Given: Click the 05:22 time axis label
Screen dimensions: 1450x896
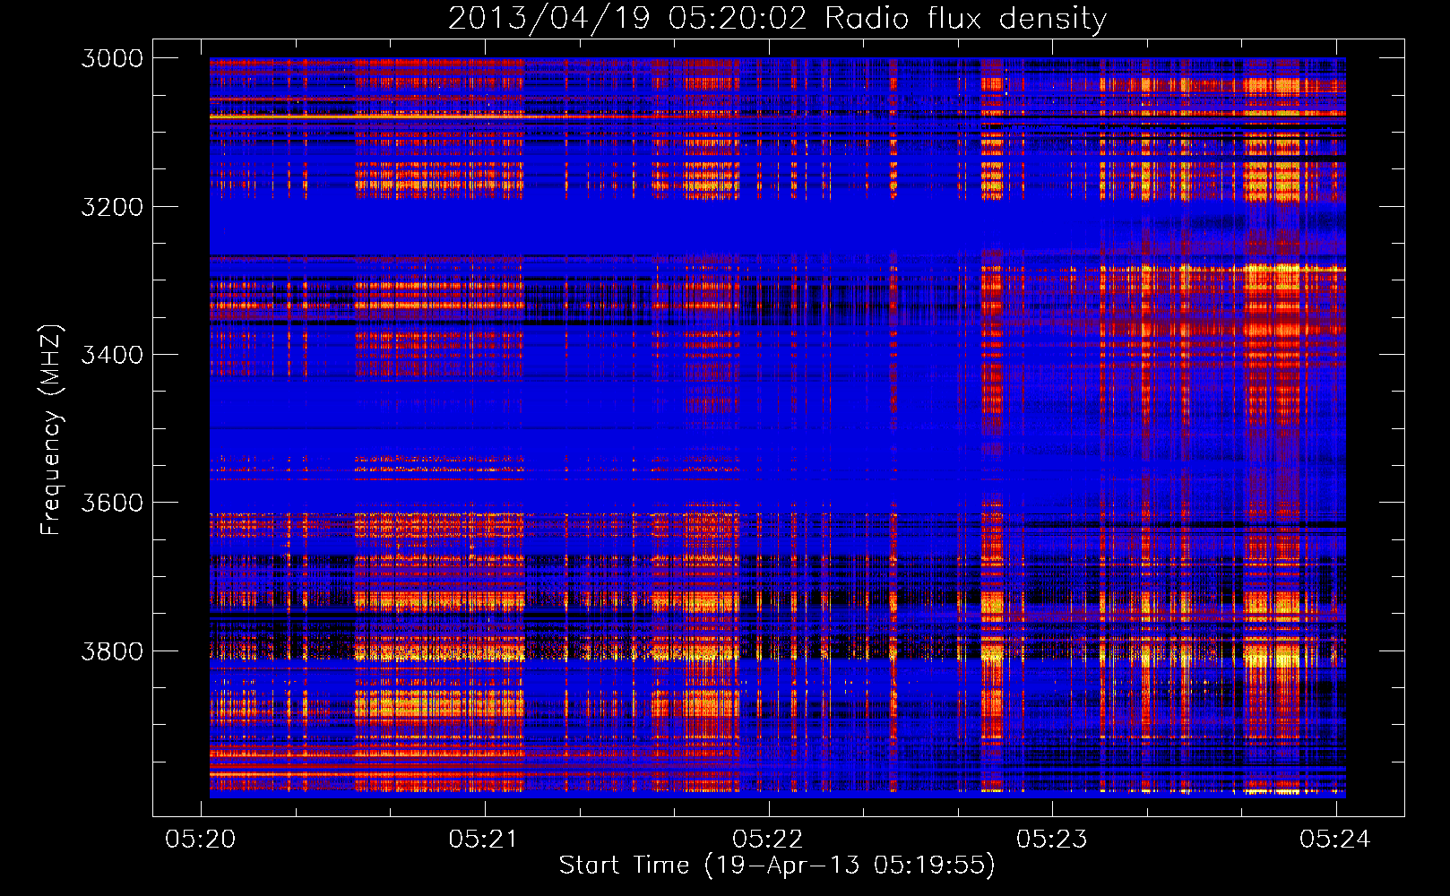Looking at the screenshot, I should point(768,839).
